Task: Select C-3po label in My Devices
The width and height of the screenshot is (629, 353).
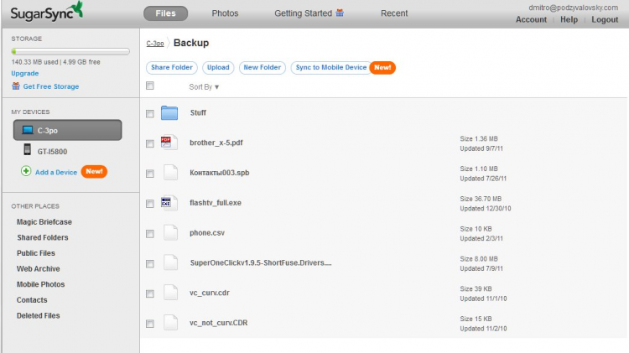Action: (47, 130)
